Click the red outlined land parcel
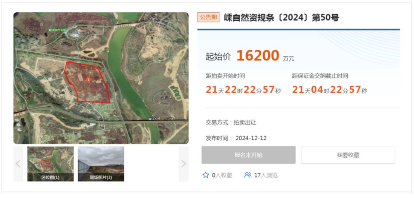 pyautogui.click(x=87, y=82)
